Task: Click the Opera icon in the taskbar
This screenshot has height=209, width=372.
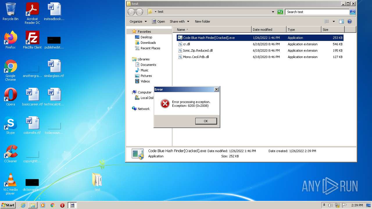Action: pos(62,205)
